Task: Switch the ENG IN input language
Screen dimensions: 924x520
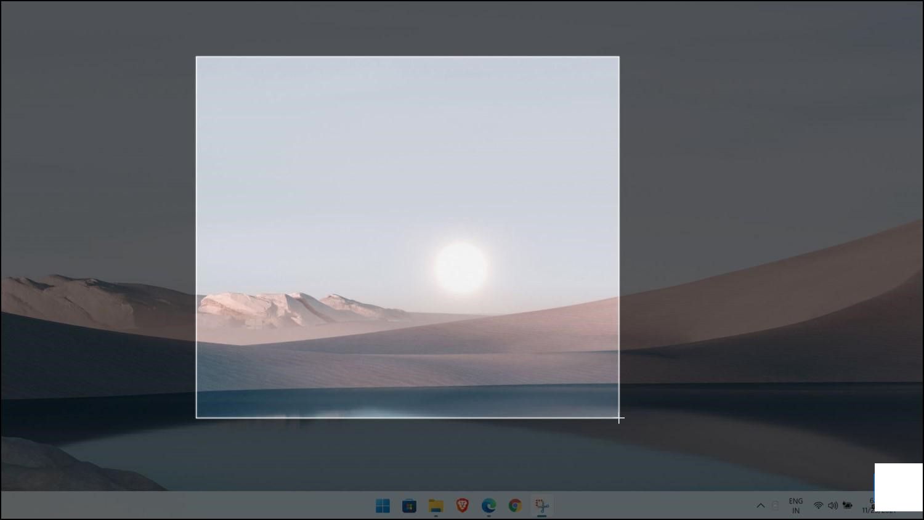Action: click(796, 506)
